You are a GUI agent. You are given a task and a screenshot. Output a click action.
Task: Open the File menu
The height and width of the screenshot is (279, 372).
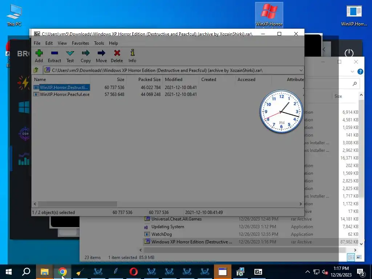(x=37, y=43)
